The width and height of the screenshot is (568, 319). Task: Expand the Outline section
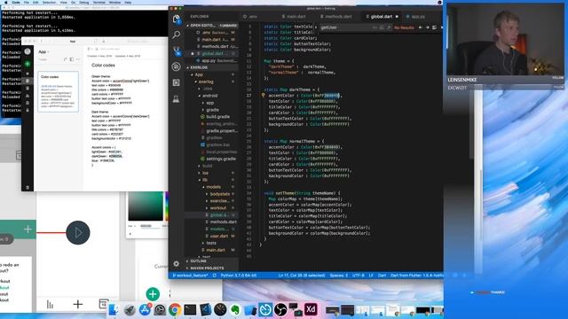tap(212, 261)
